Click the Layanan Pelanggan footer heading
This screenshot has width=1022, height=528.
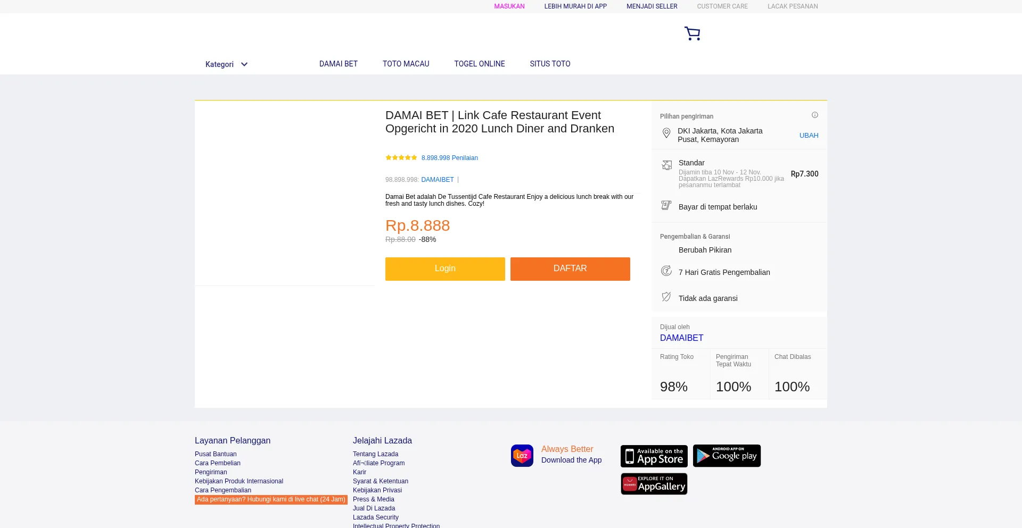tap(233, 440)
